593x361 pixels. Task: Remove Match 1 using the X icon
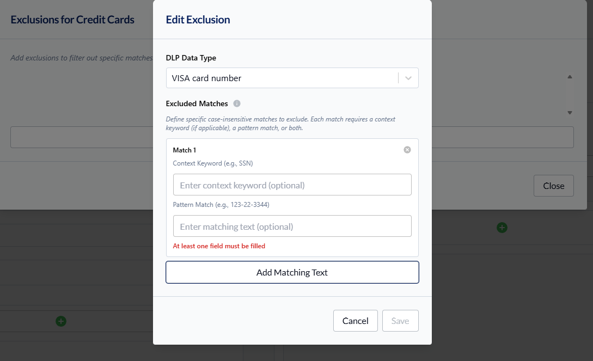(x=407, y=150)
